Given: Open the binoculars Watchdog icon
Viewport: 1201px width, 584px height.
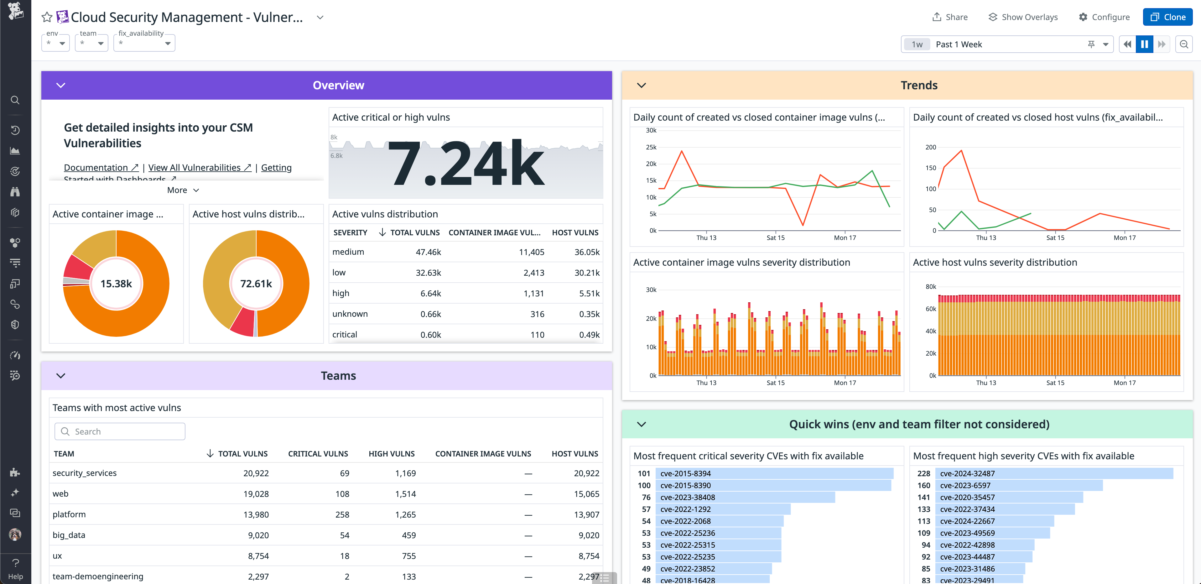Looking at the screenshot, I should click(15, 192).
